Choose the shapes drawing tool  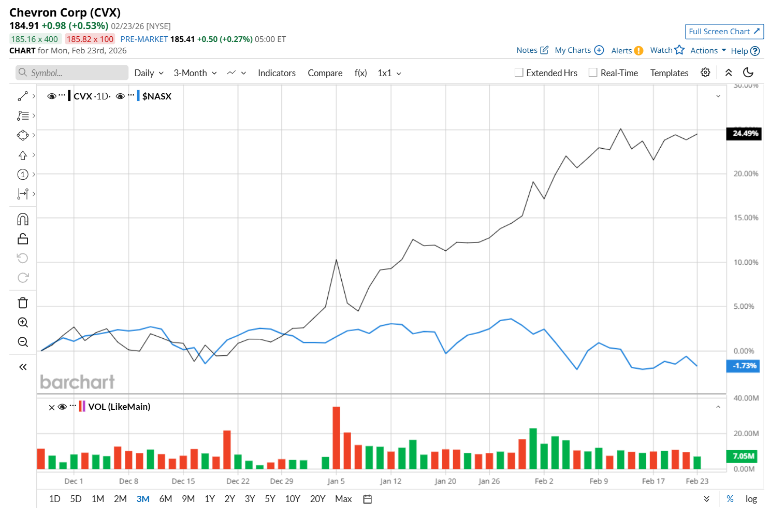23,135
